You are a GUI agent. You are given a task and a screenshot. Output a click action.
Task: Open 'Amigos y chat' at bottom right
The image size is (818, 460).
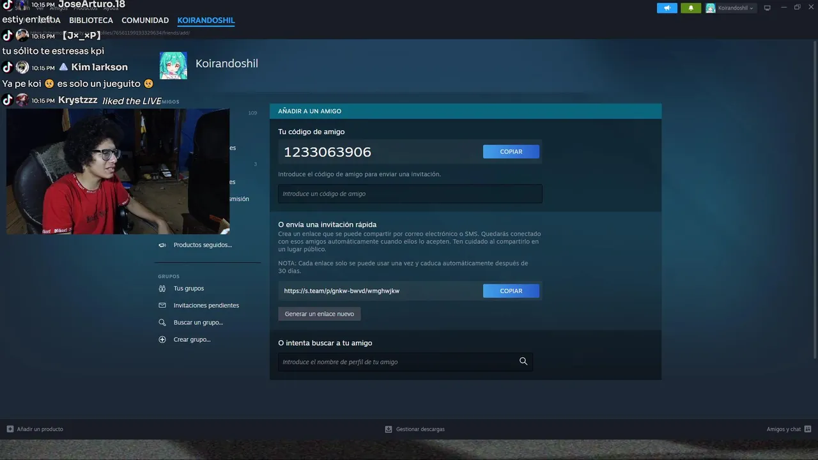[x=783, y=429]
